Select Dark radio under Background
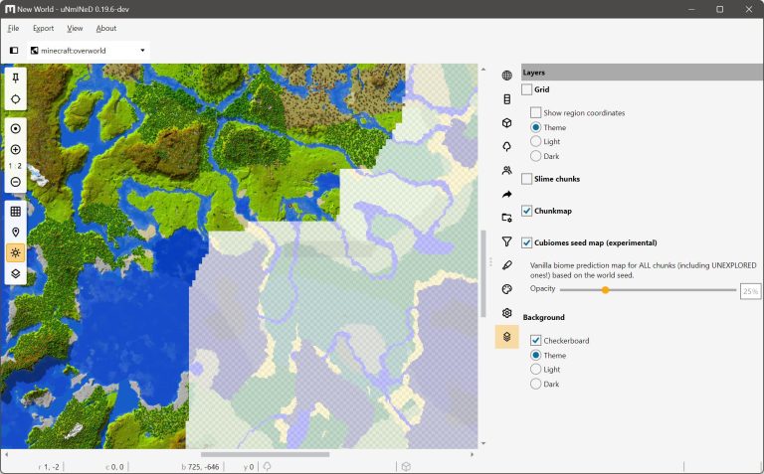Viewport: 764px width, 474px height. point(535,384)
